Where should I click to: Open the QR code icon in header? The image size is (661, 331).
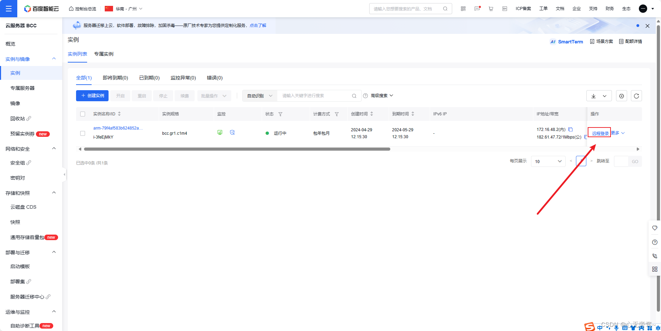(x=463, y=9)
